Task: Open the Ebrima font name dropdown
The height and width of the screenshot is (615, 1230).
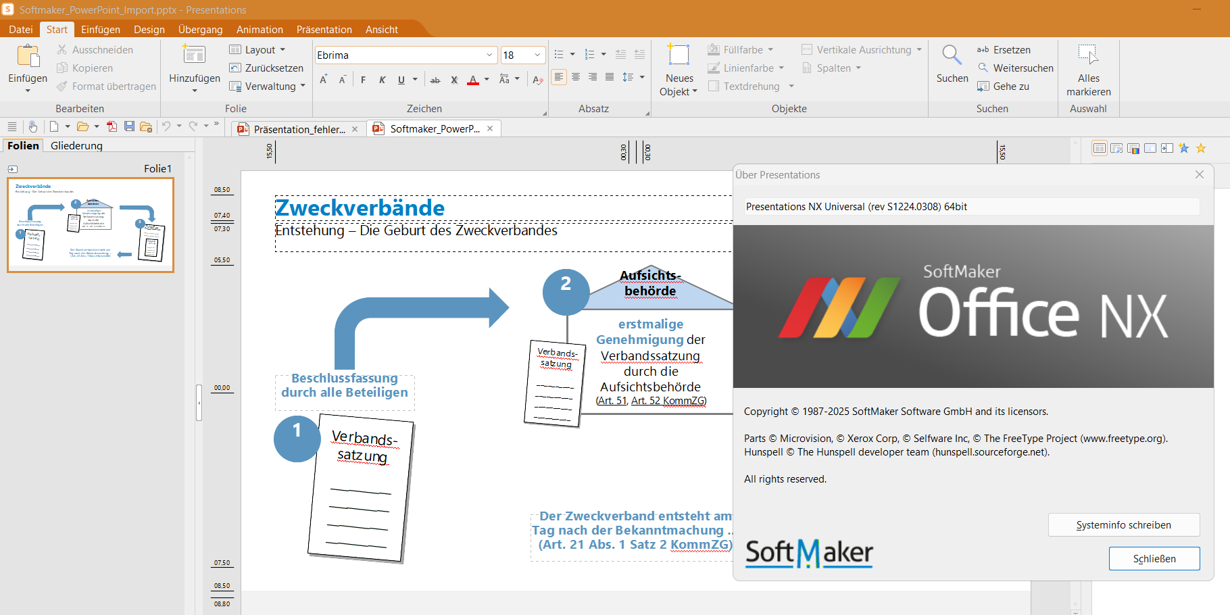Action: (x=489, y=55)
